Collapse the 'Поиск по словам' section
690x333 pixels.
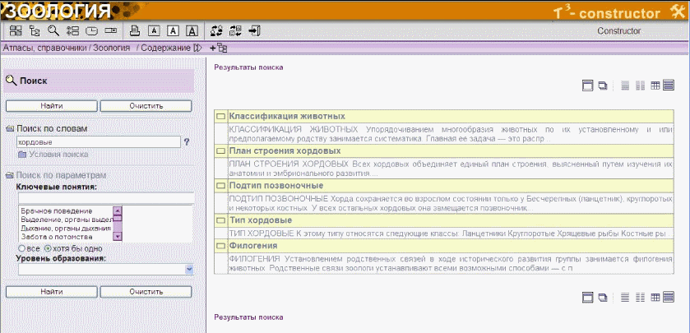coord(10,129)
